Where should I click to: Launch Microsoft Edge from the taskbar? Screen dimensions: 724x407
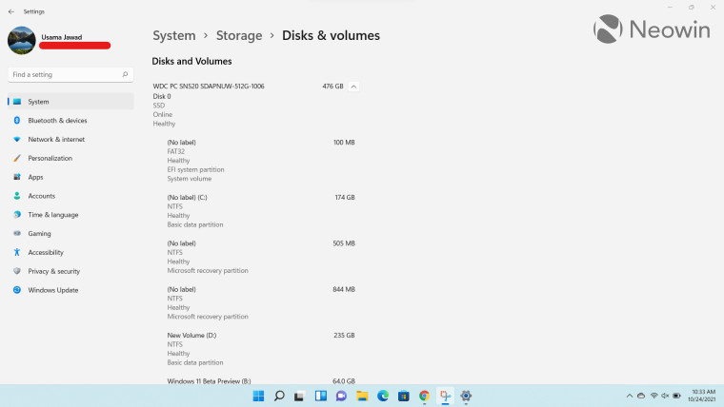[383, 396]
